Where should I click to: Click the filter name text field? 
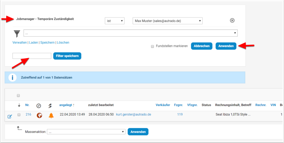[x=32, y=56]
